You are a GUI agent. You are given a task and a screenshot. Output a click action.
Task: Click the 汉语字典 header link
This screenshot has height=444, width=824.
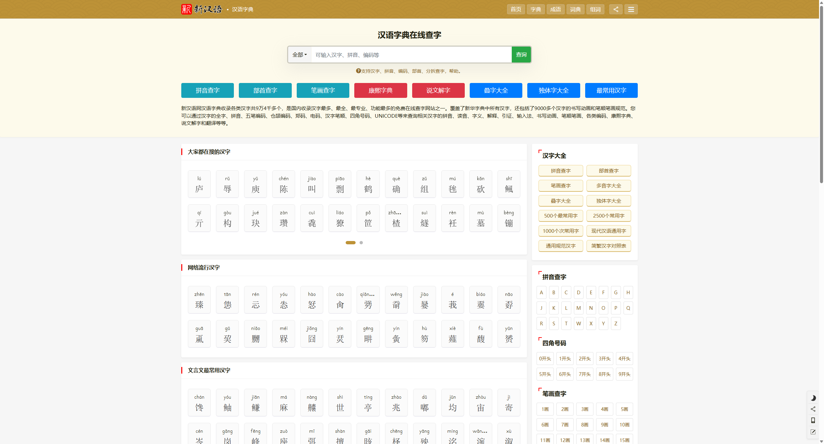pos(242,9)
